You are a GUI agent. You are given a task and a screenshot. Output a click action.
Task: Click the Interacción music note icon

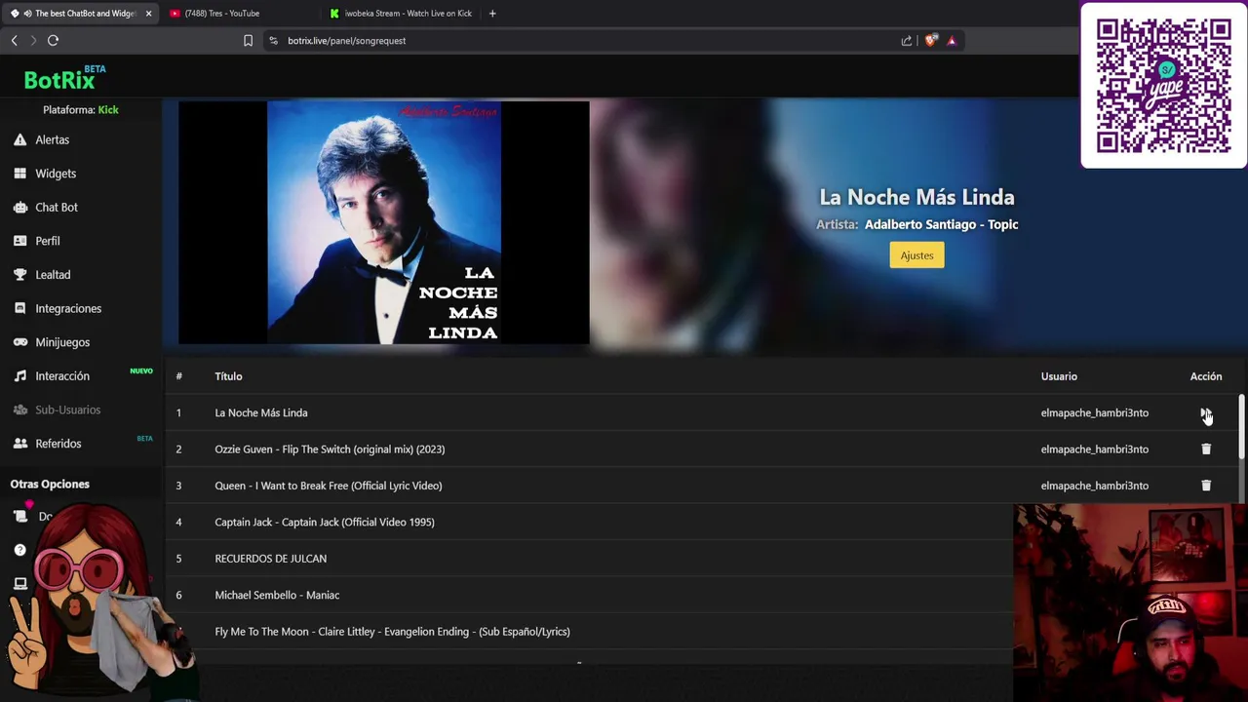coord(19,375)
